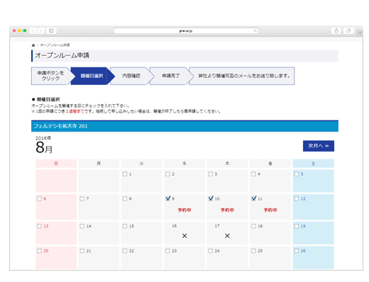The width and height of the screenshot is (369, 282).
Task: Select the 開催日選択 step in progress bar
Action: [x=92, y=76]
